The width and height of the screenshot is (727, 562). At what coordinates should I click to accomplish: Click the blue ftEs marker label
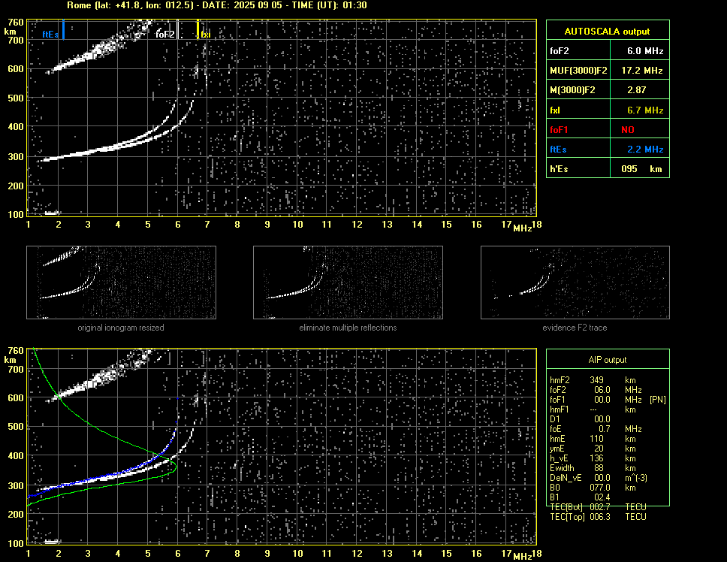pos(50,35)
